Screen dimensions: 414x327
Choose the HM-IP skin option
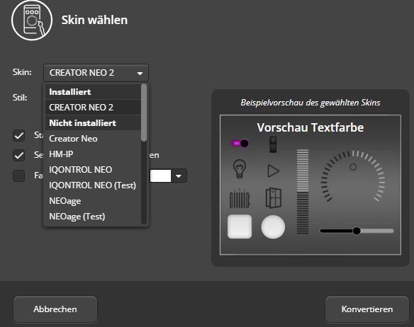[93, 154]
